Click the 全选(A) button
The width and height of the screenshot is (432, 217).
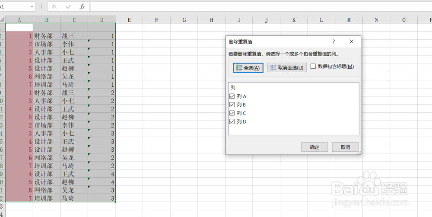pyautogui.click(x=248, y=68)
